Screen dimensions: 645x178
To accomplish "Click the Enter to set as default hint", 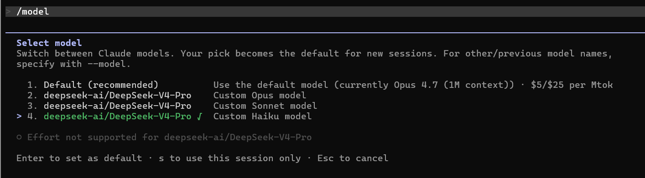I will (79, 158).
